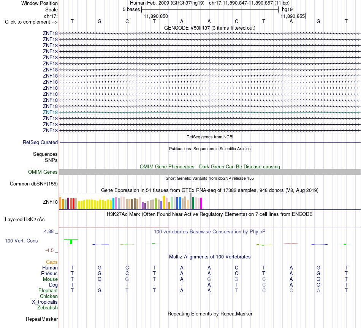
Task: Click the OMIM Gene Phenotypes track title
Action: (x=210, y=166)
